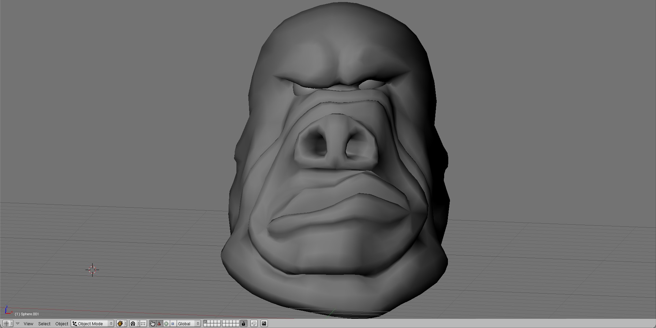The width and height of the screenshot is (656, 328).
Task: Toggle layer 6 button in second block
Action: tap(224, 322)
